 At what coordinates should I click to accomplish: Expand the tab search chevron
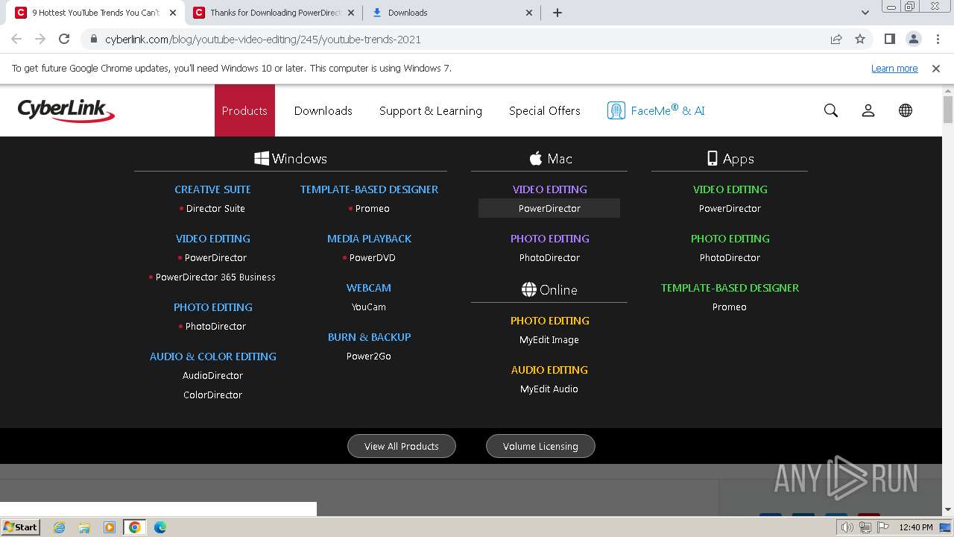tap(865, 13)
